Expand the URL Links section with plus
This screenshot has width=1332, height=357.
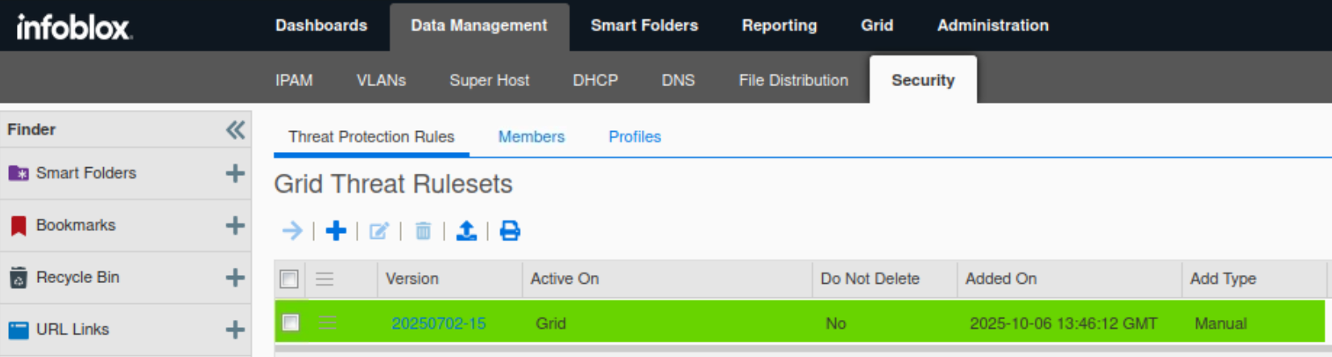click(x=235, y=330)
